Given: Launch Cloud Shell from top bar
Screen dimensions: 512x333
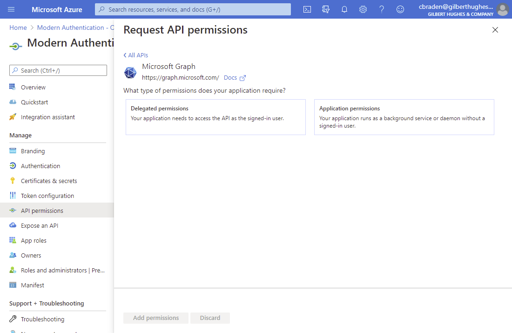Looking at the screenshot, I should (x=307, y=9).
